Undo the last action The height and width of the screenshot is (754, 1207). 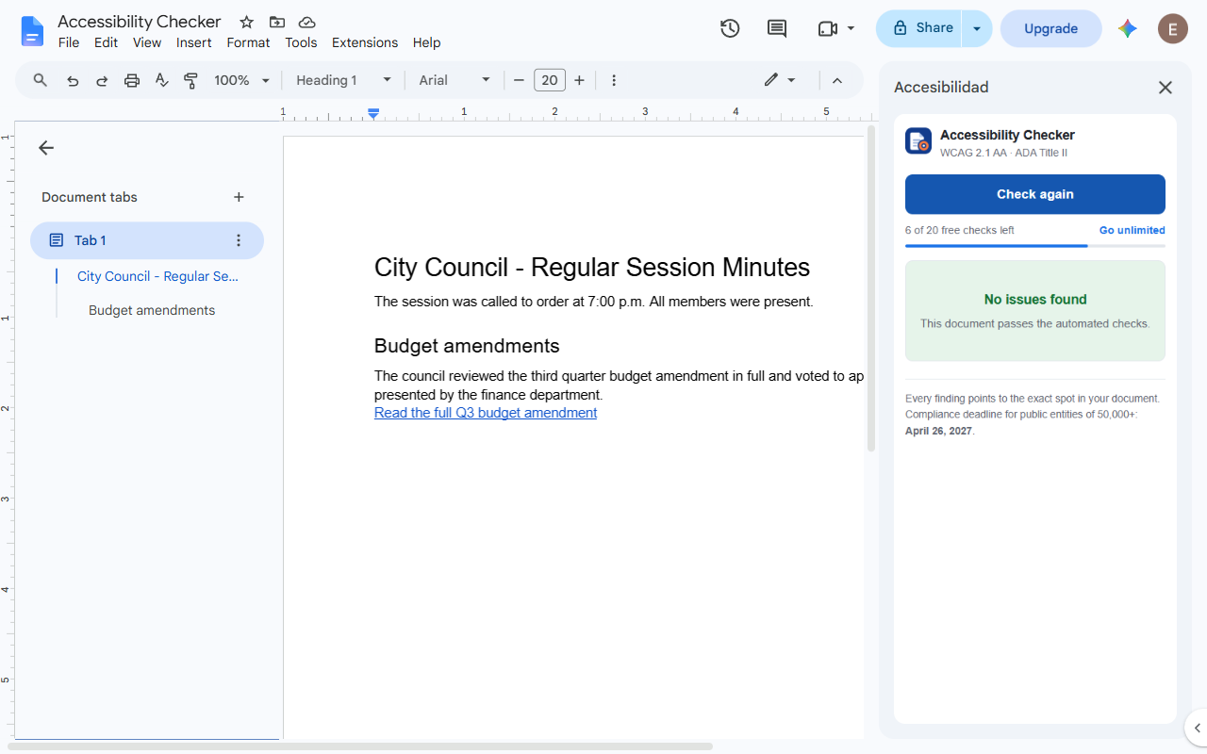tap(73, 80)
